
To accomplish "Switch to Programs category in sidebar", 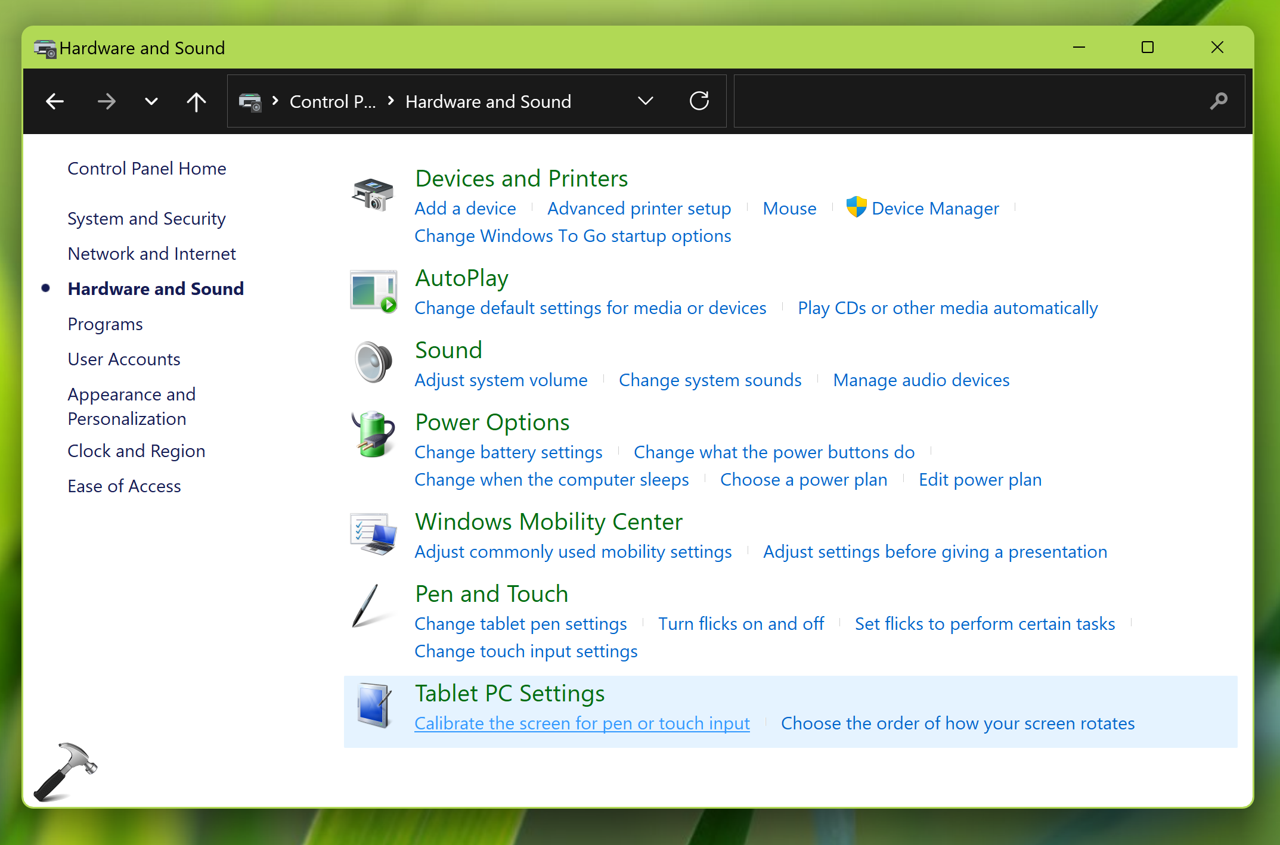I will point(105,324).
